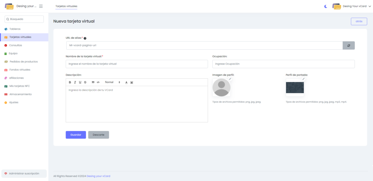Open Tableros in the sidebar

(15, 29)
